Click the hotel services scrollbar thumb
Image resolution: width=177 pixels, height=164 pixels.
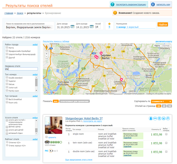pos(36,130)
